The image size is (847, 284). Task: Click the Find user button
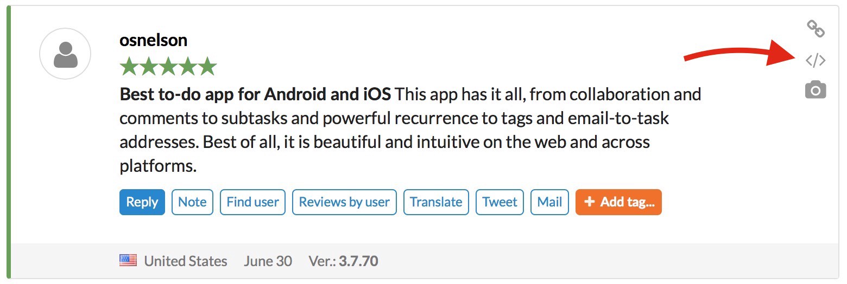click(252, 202)
